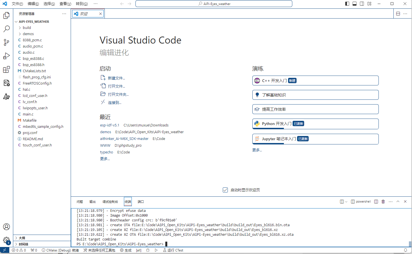412x254 pixels.
Task: Close the Welcome tab
Action: pos(101,13)
